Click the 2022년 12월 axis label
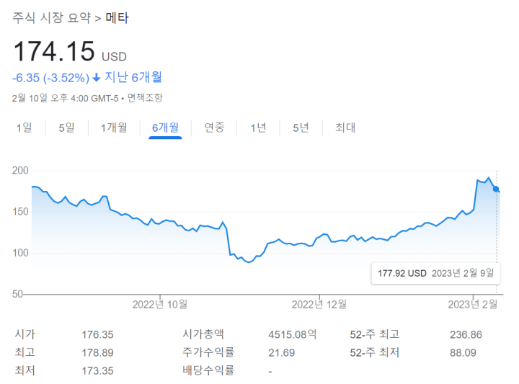The height and width of the screenshot is (384, 519). [319, 304]
